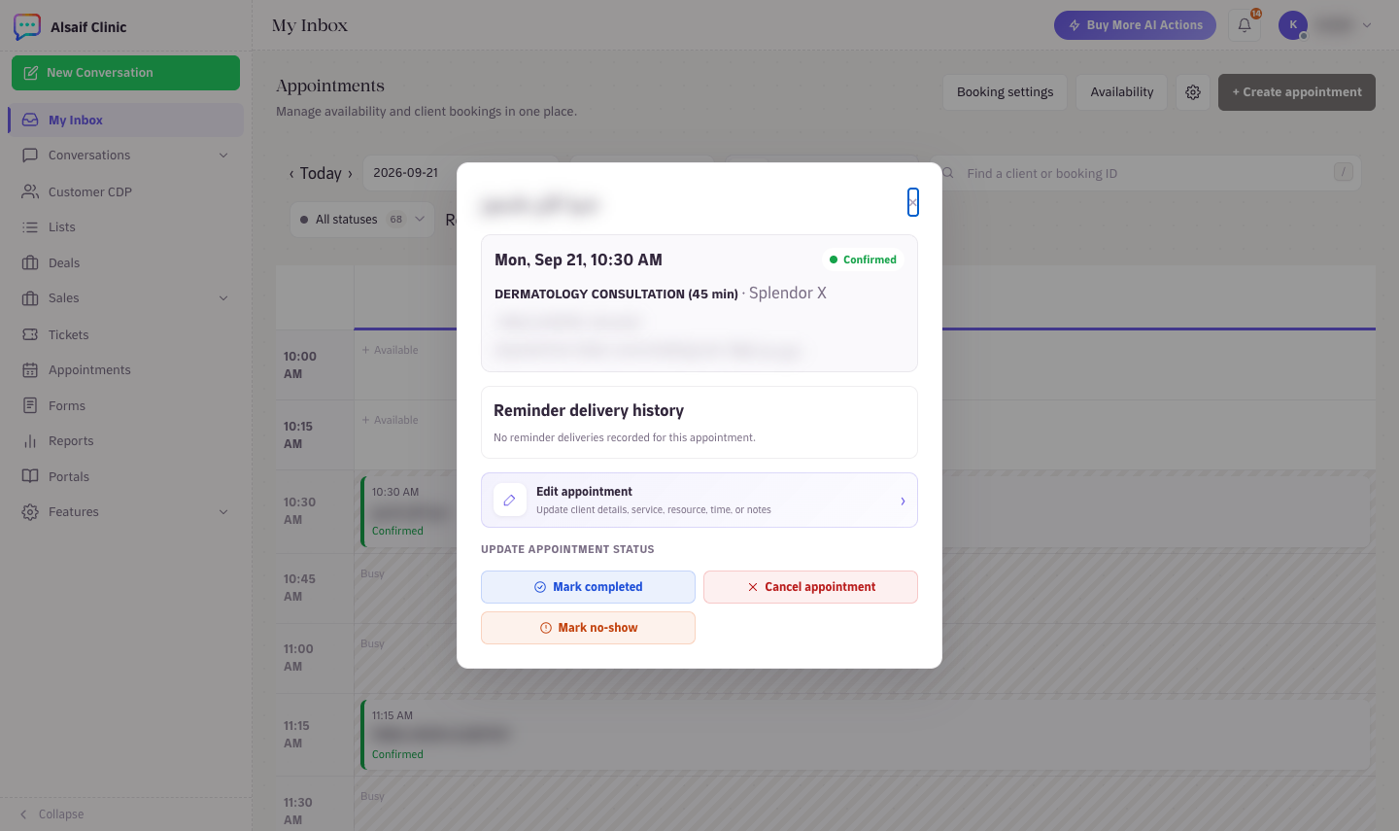1399x831 pixels.
Task: Click the user avatar K icon
Action: pos(1293,25)
